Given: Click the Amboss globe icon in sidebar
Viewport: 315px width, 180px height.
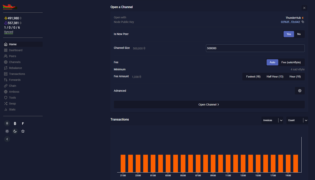Looking at the screenshot, I should tap(6, 92).
